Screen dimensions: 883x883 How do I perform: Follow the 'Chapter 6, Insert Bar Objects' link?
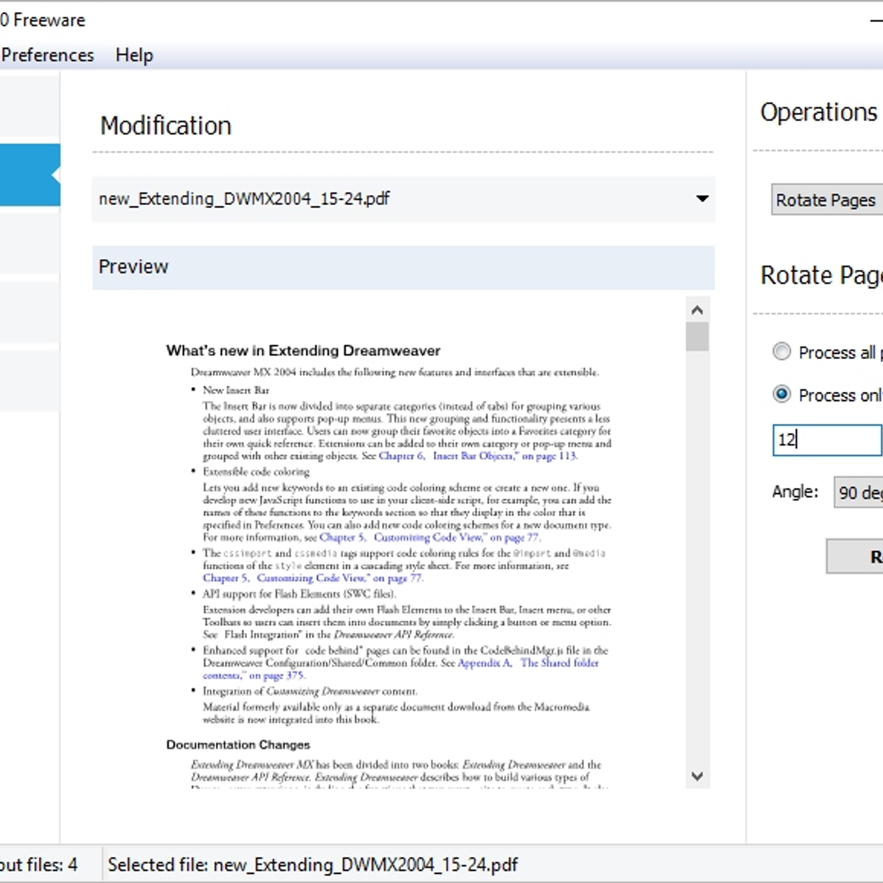[478, 456]
